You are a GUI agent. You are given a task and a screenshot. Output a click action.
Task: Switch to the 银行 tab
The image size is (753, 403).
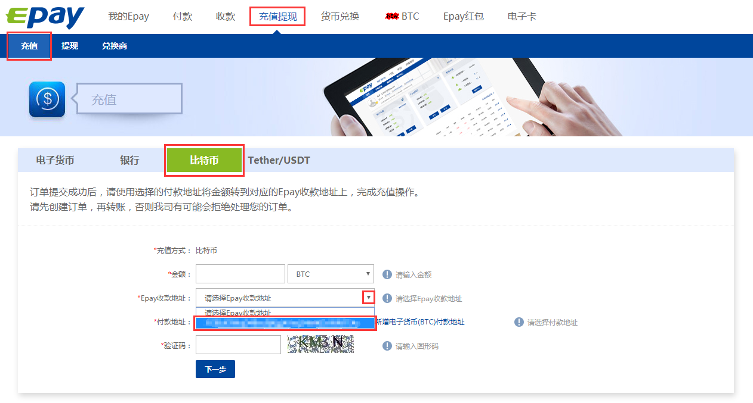[x=129, y=160]
